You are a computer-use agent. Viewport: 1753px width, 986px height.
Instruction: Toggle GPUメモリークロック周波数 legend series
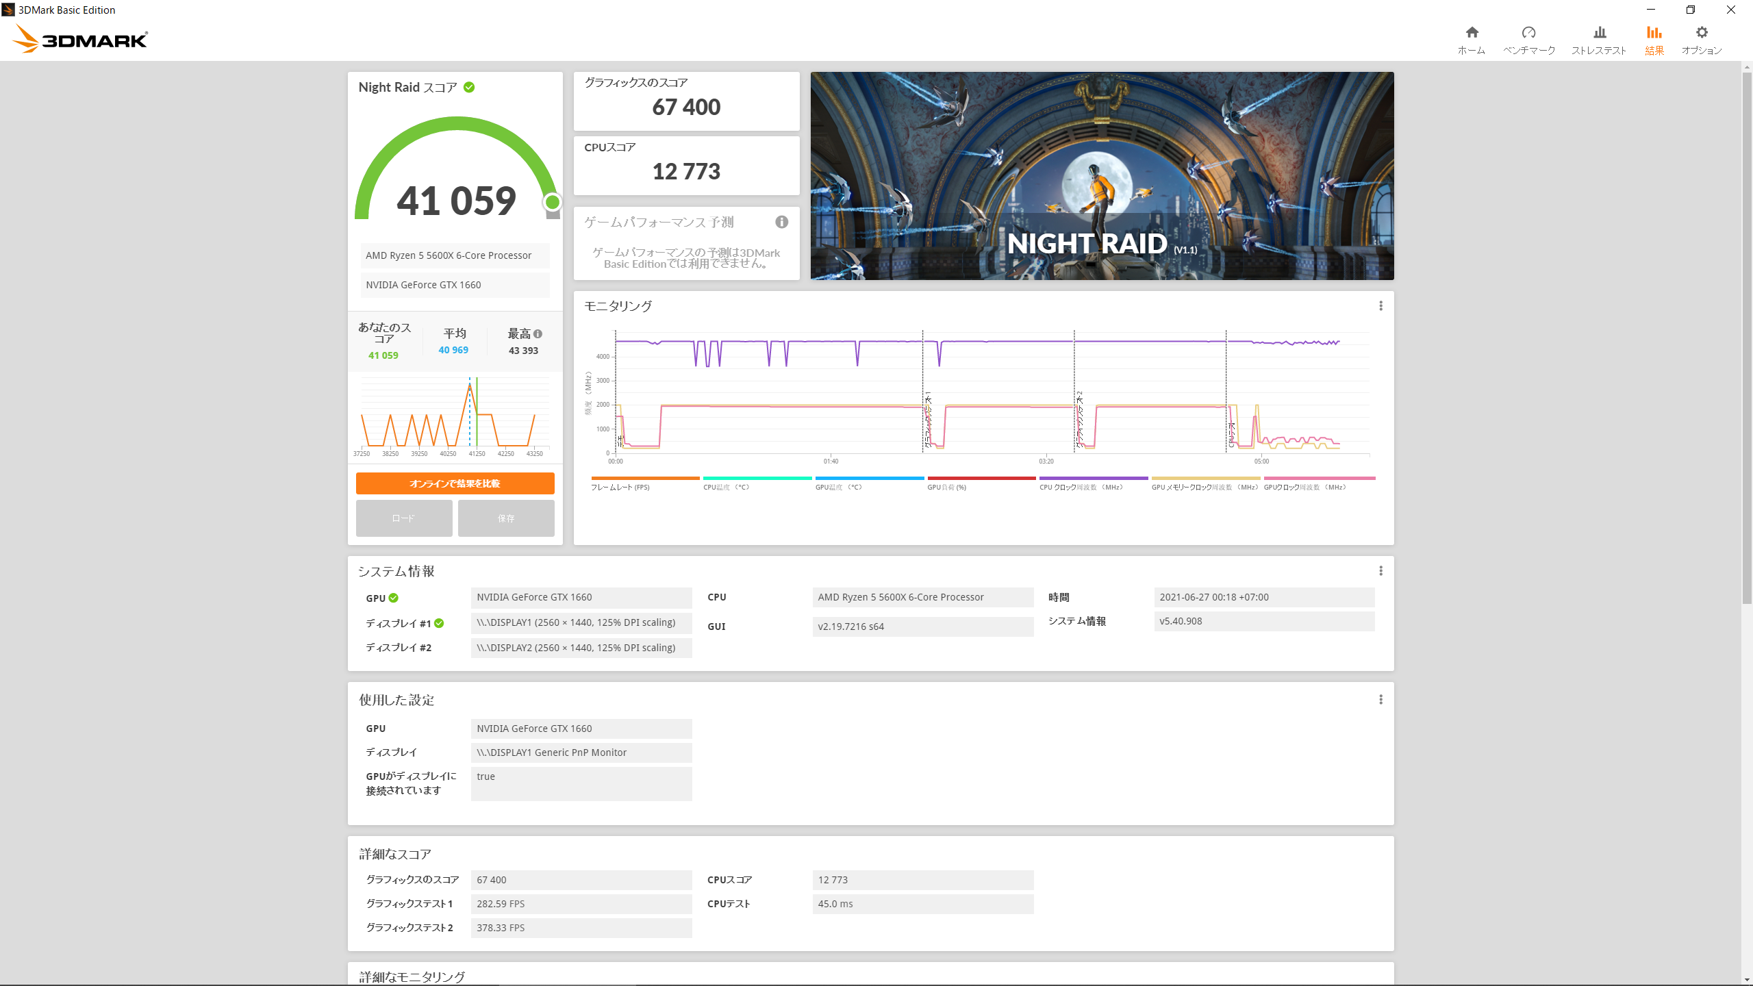click(x=1205, y=484)
